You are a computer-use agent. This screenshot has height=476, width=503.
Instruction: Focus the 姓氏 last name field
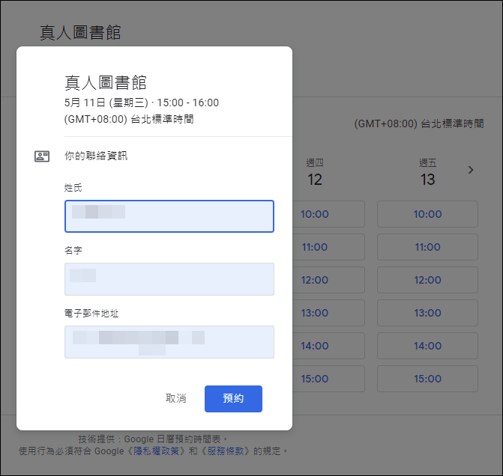coord(169,216)
